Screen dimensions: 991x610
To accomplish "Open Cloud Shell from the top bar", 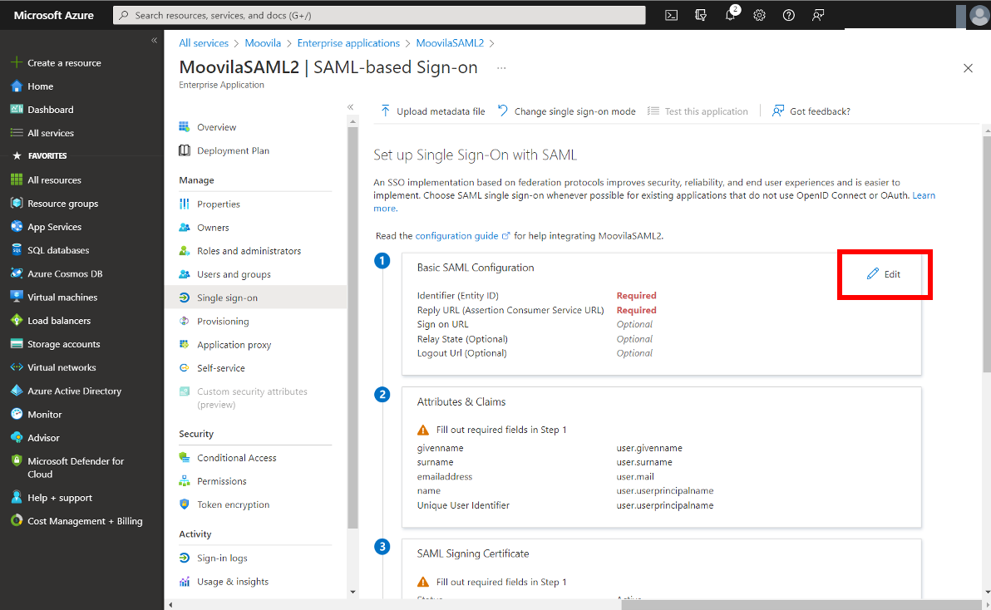I will pyautogui.click(x=672, y=15).
